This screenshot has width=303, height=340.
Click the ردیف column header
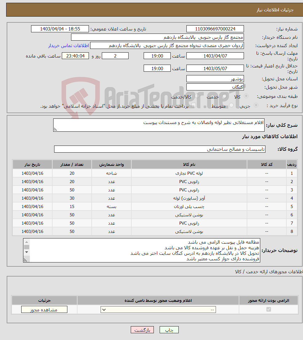[292, 165]
